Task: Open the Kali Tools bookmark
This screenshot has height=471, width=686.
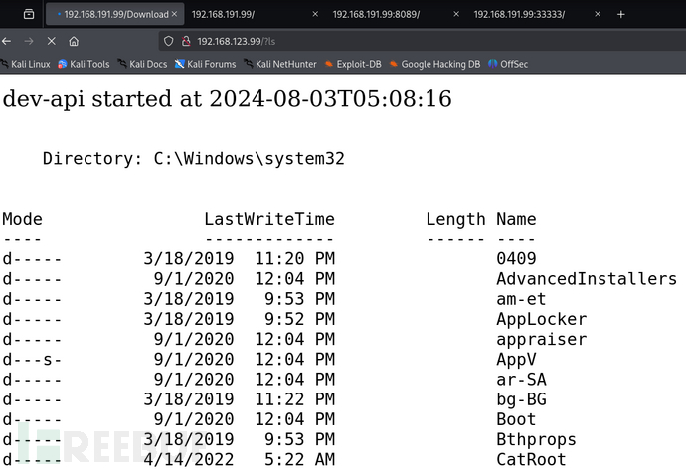Action: click(x=84, y=64)
